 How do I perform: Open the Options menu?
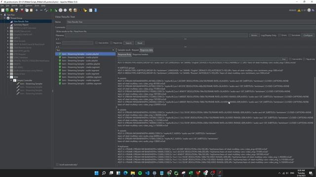pos(29,5)
